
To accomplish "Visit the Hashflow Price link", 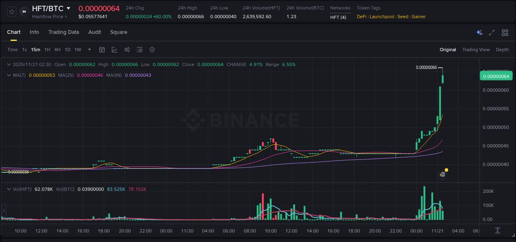I will click(x=48, y=17).
